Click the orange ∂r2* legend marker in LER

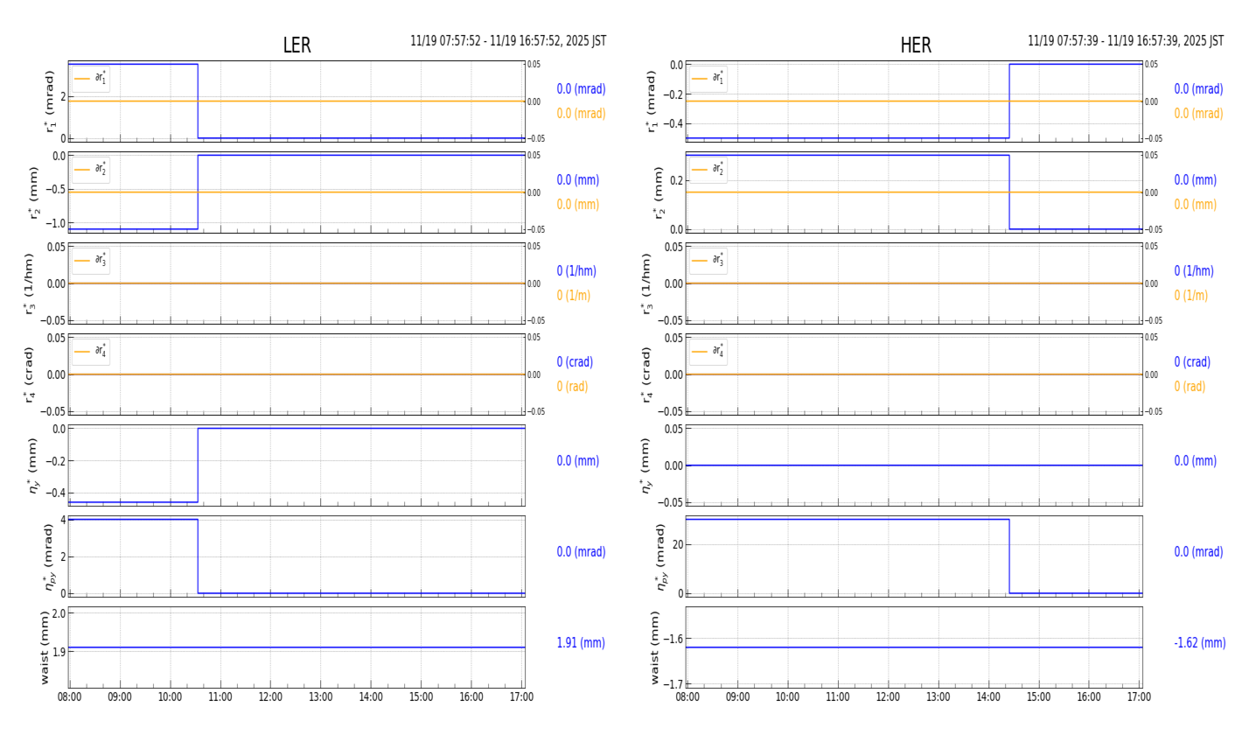(x=82, y=170)
